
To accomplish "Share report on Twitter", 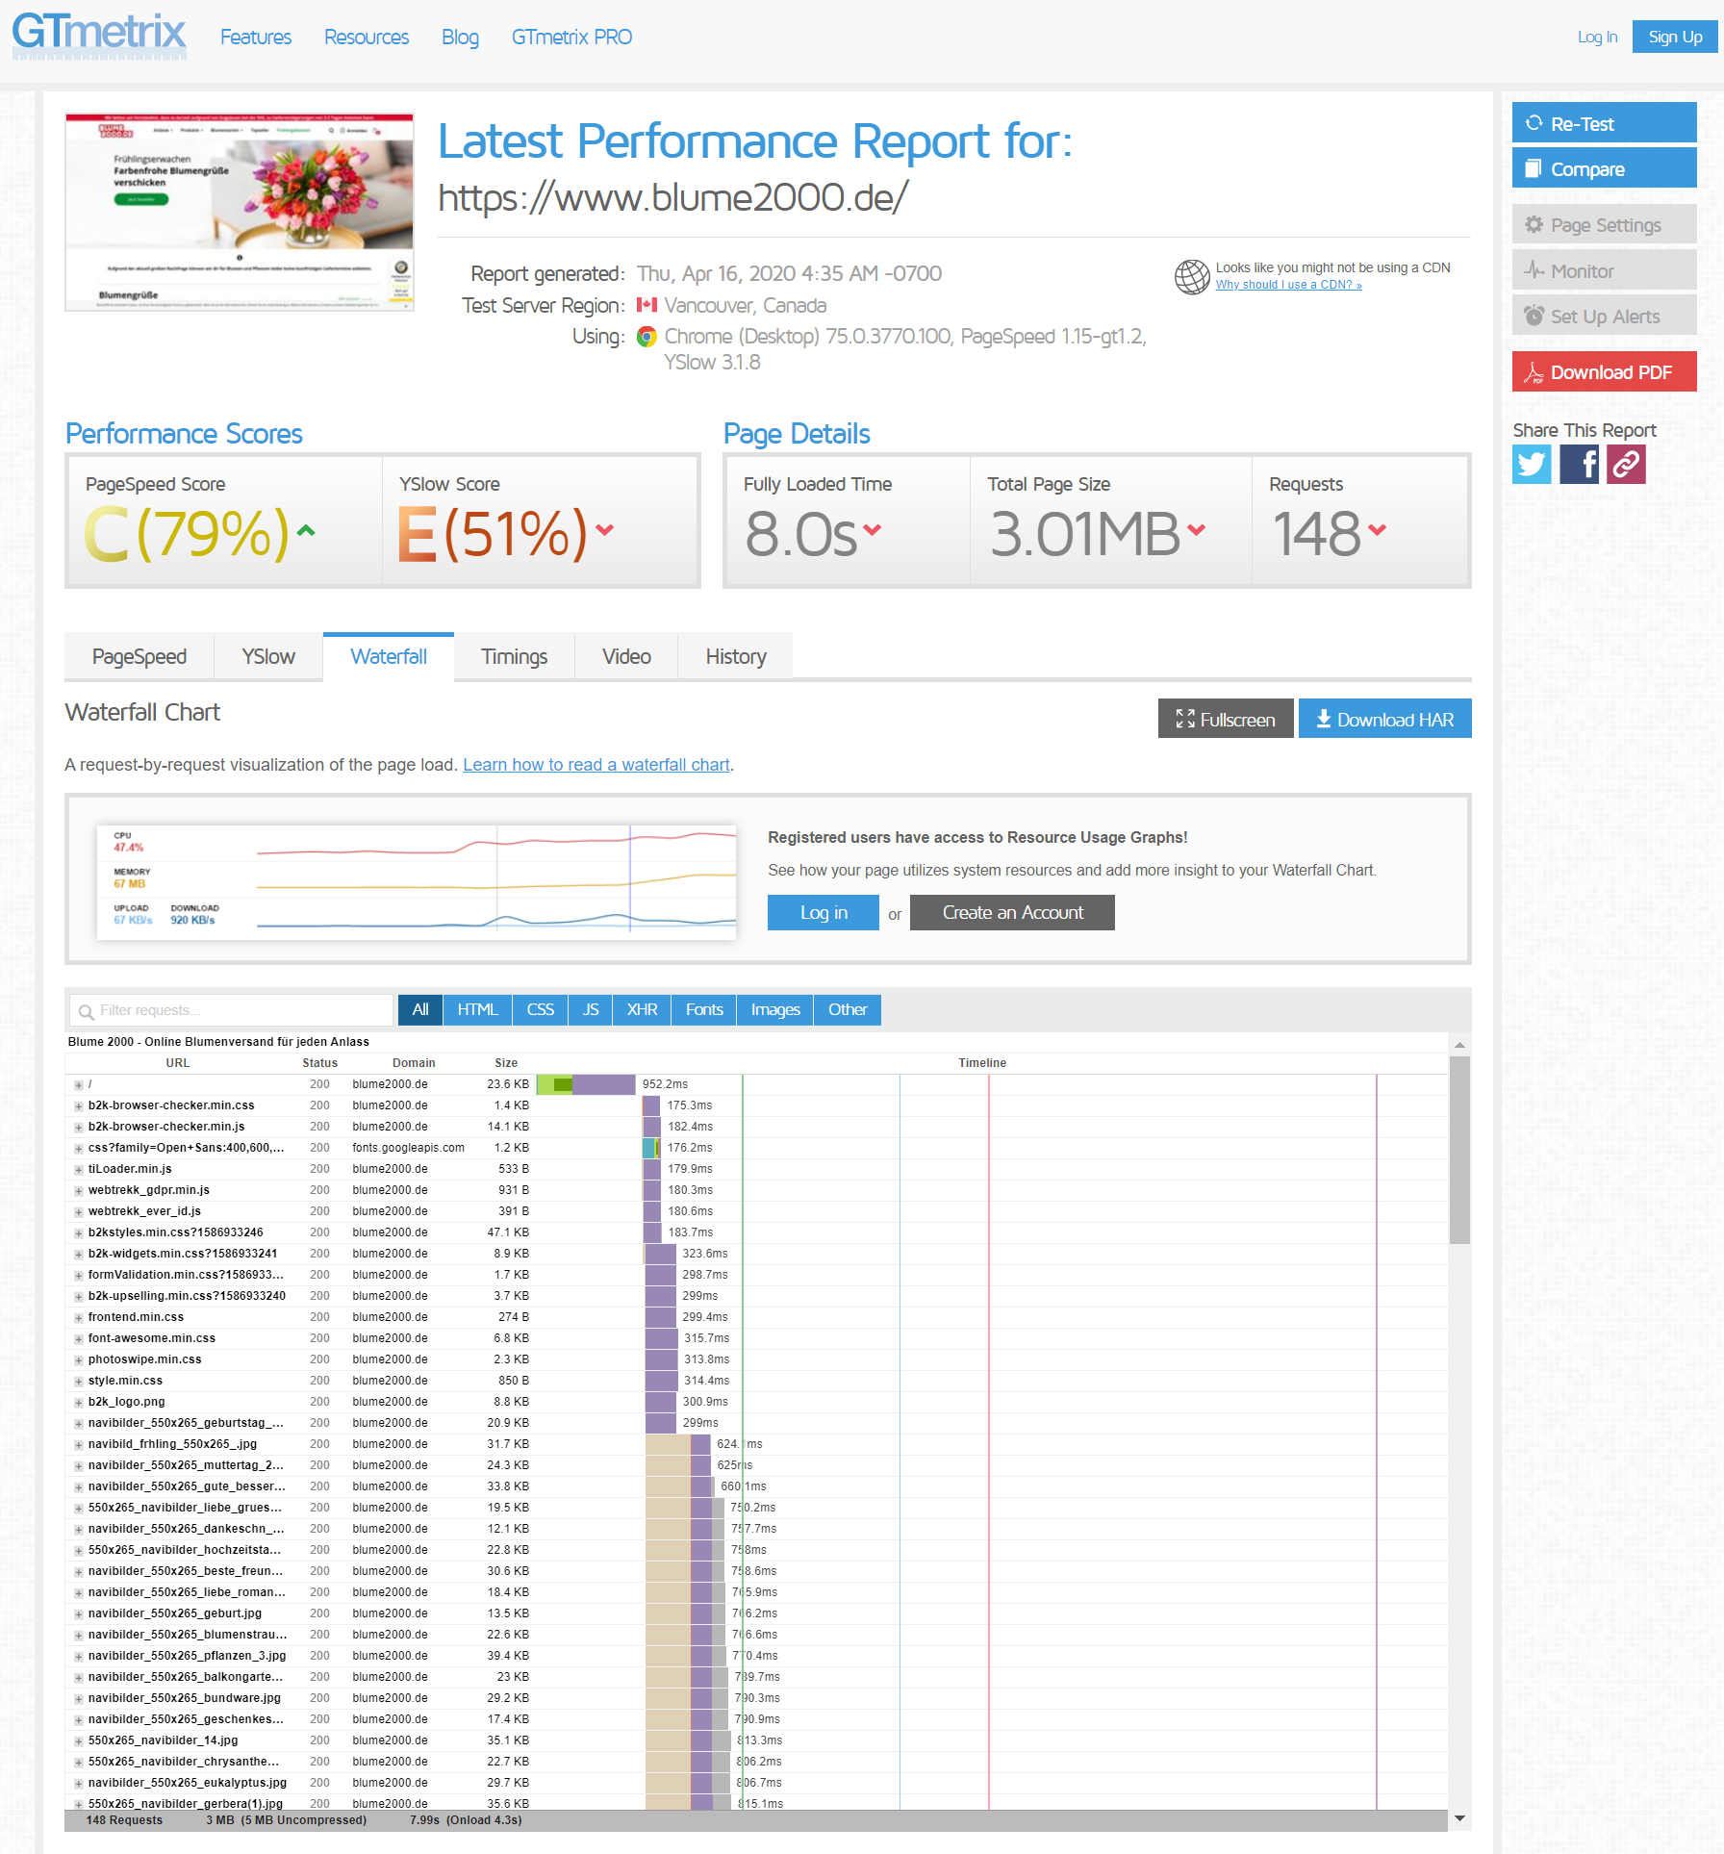I will click(x=1532, y=464).
